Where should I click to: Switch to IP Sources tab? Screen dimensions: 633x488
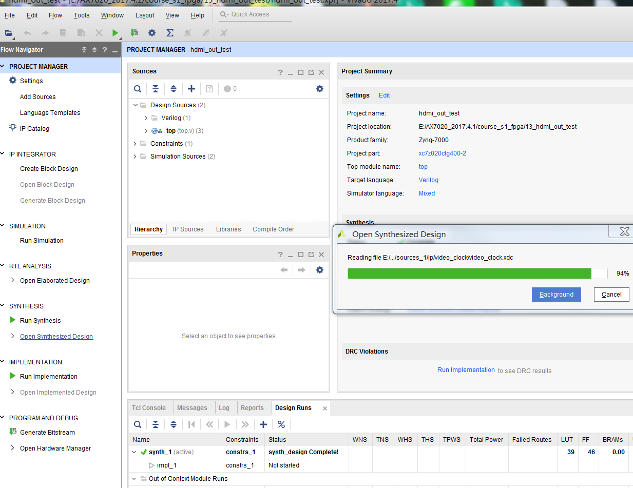[188, 229]
